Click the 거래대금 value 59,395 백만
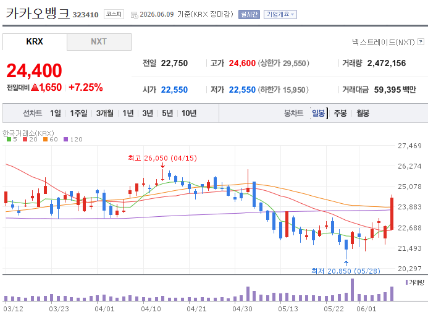Viewport: 428px width, 315px height. pos(395,90)
